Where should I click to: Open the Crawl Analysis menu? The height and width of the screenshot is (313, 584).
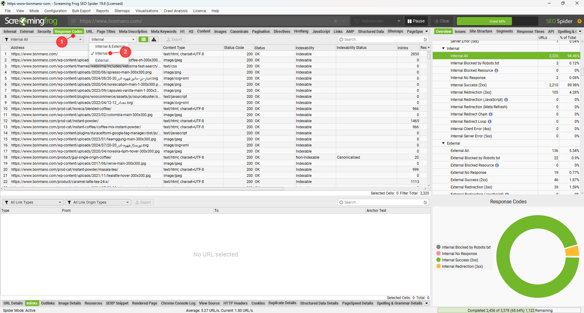point(175,11)
